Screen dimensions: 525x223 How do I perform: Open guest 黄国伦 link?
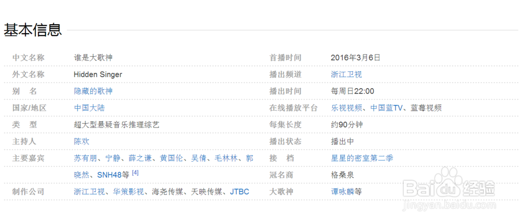172,158
